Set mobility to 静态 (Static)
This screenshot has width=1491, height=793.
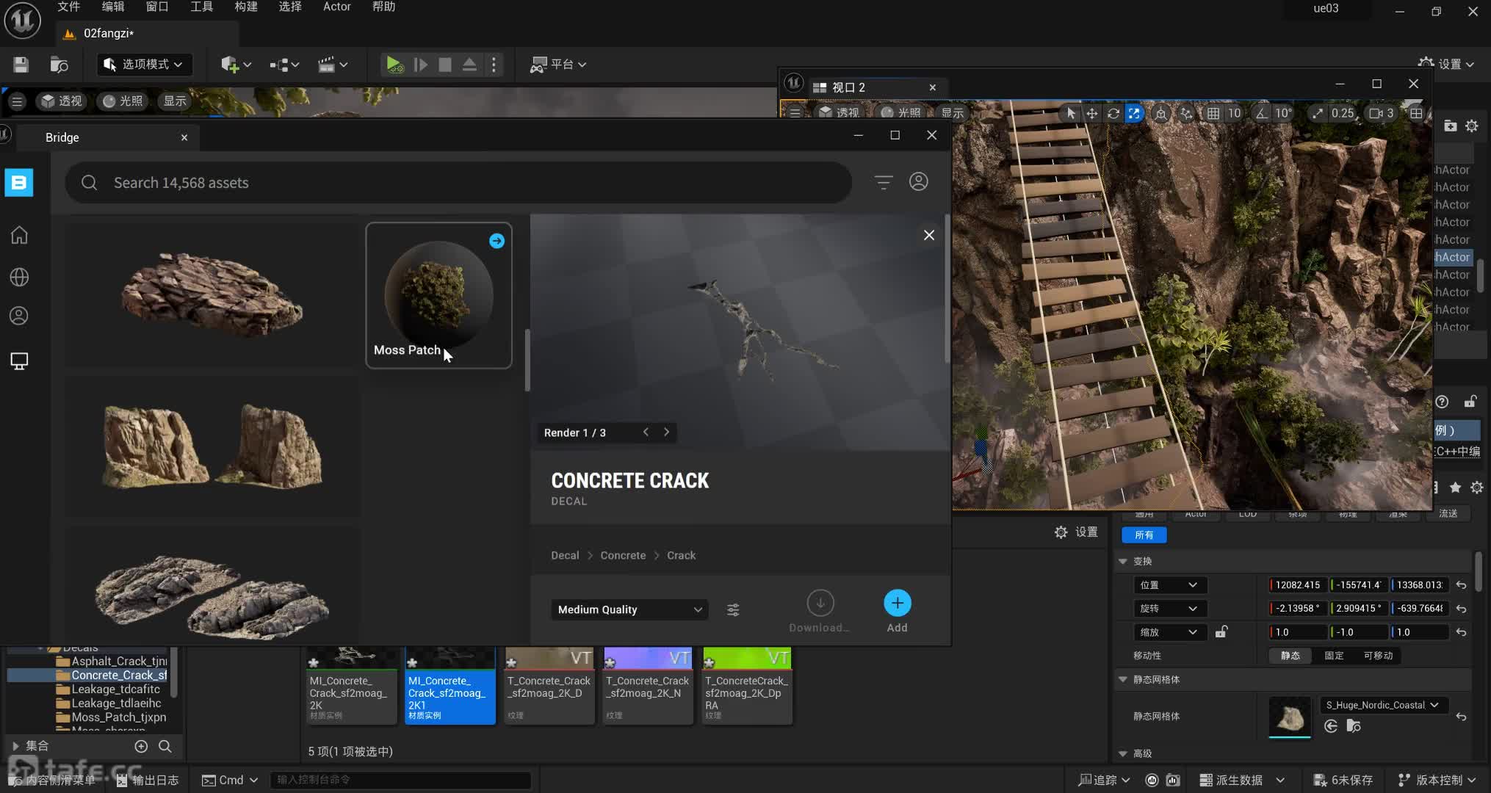click(x=1290, y=656)
